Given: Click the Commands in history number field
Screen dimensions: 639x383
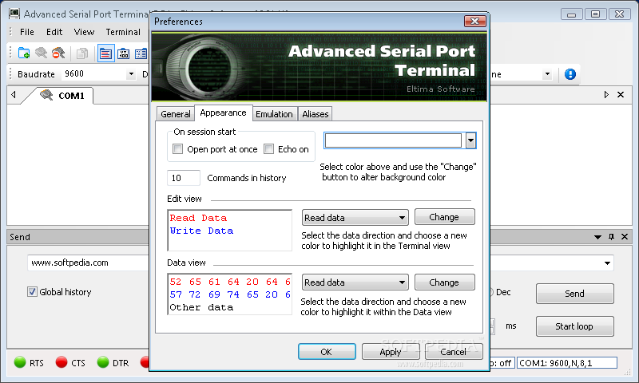Looking at the screenshot, I should click(184, 178).
